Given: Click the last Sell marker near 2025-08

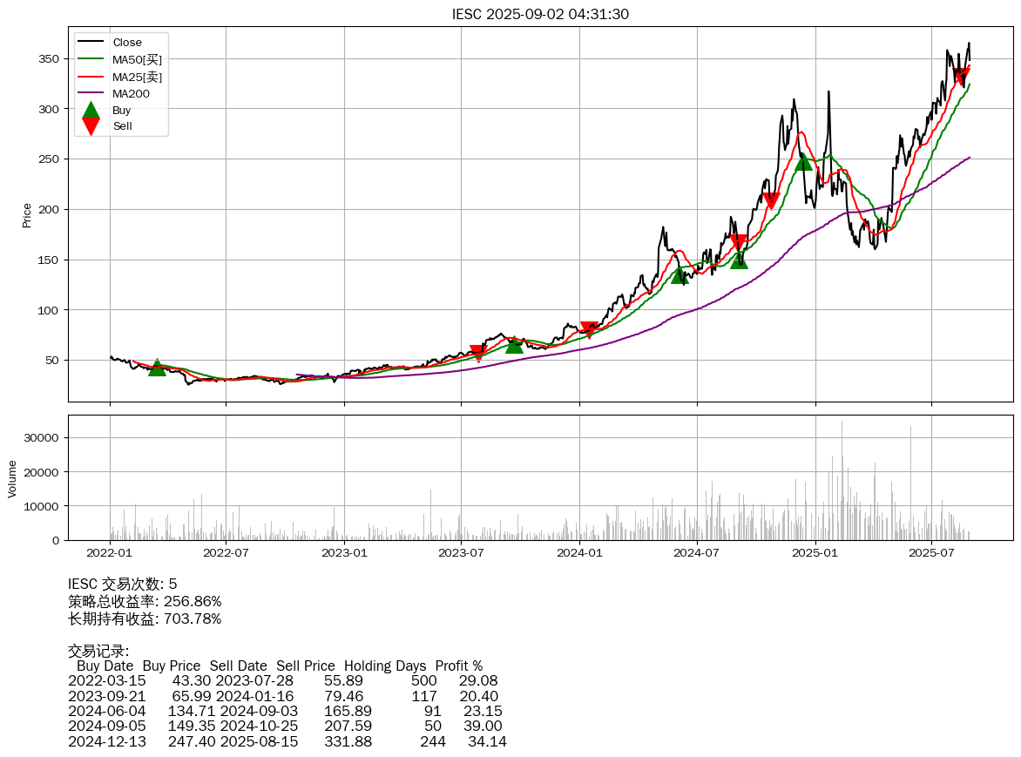Looking at the screenshot, I should 960,76.
